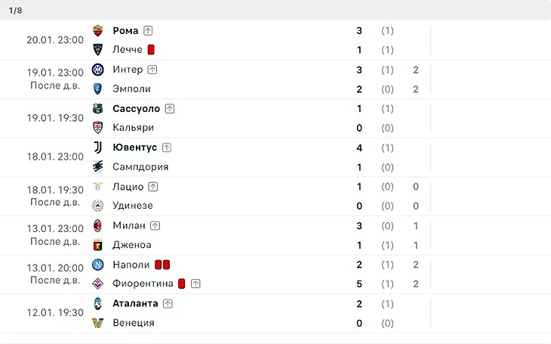
Task: Click the red card icon next to Лечче
Action: [x=151, y=50]
